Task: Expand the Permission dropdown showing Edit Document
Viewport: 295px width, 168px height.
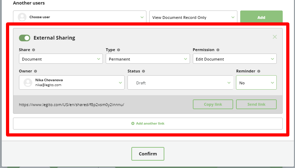Action: (235, 59)
